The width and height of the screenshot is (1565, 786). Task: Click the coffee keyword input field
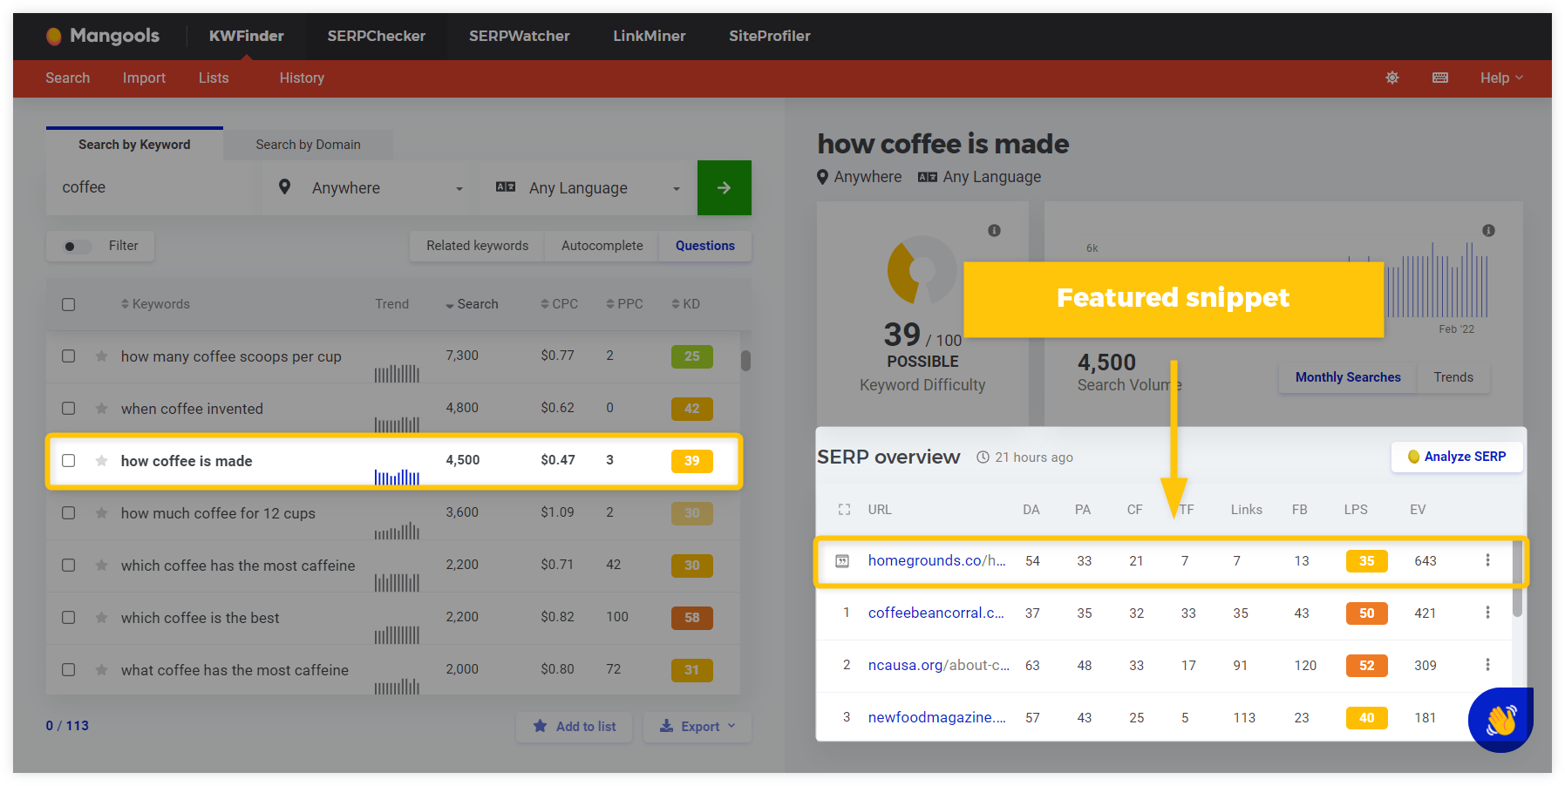[153, 187]
